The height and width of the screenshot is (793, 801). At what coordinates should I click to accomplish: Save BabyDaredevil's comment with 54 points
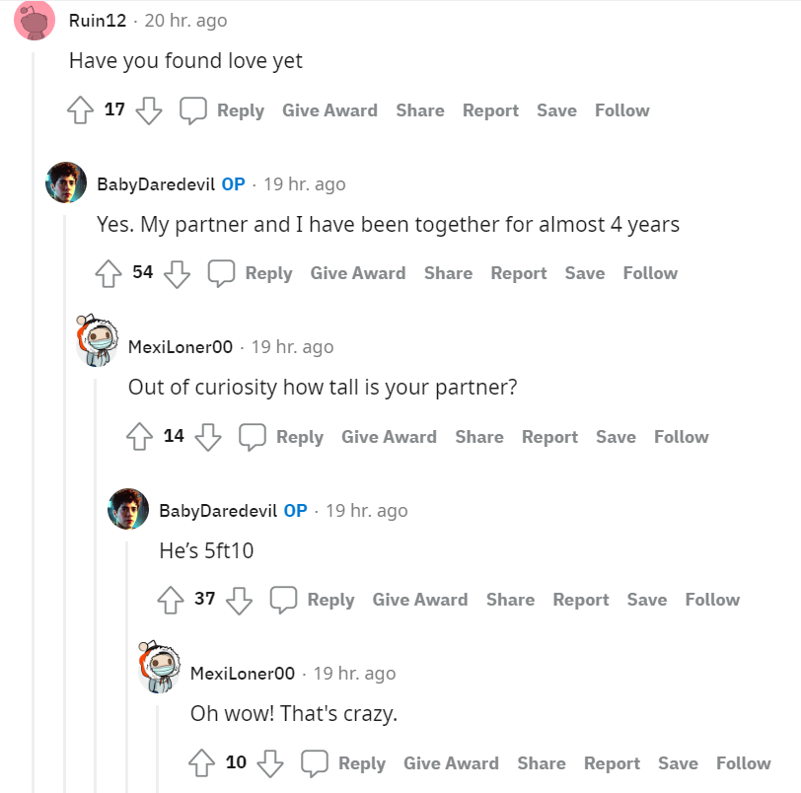click(x=585, y=273)
